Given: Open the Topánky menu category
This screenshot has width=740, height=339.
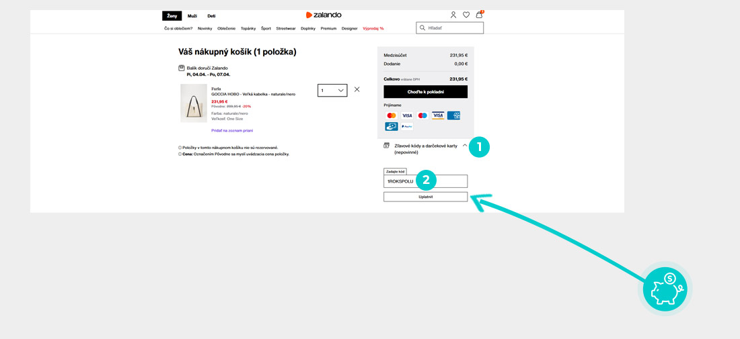Looking at the screenshot, I should pos(248,28).
